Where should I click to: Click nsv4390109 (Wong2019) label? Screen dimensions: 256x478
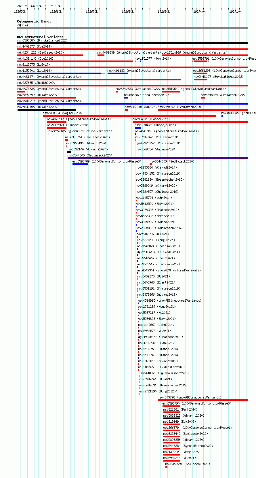pos(181,452)
